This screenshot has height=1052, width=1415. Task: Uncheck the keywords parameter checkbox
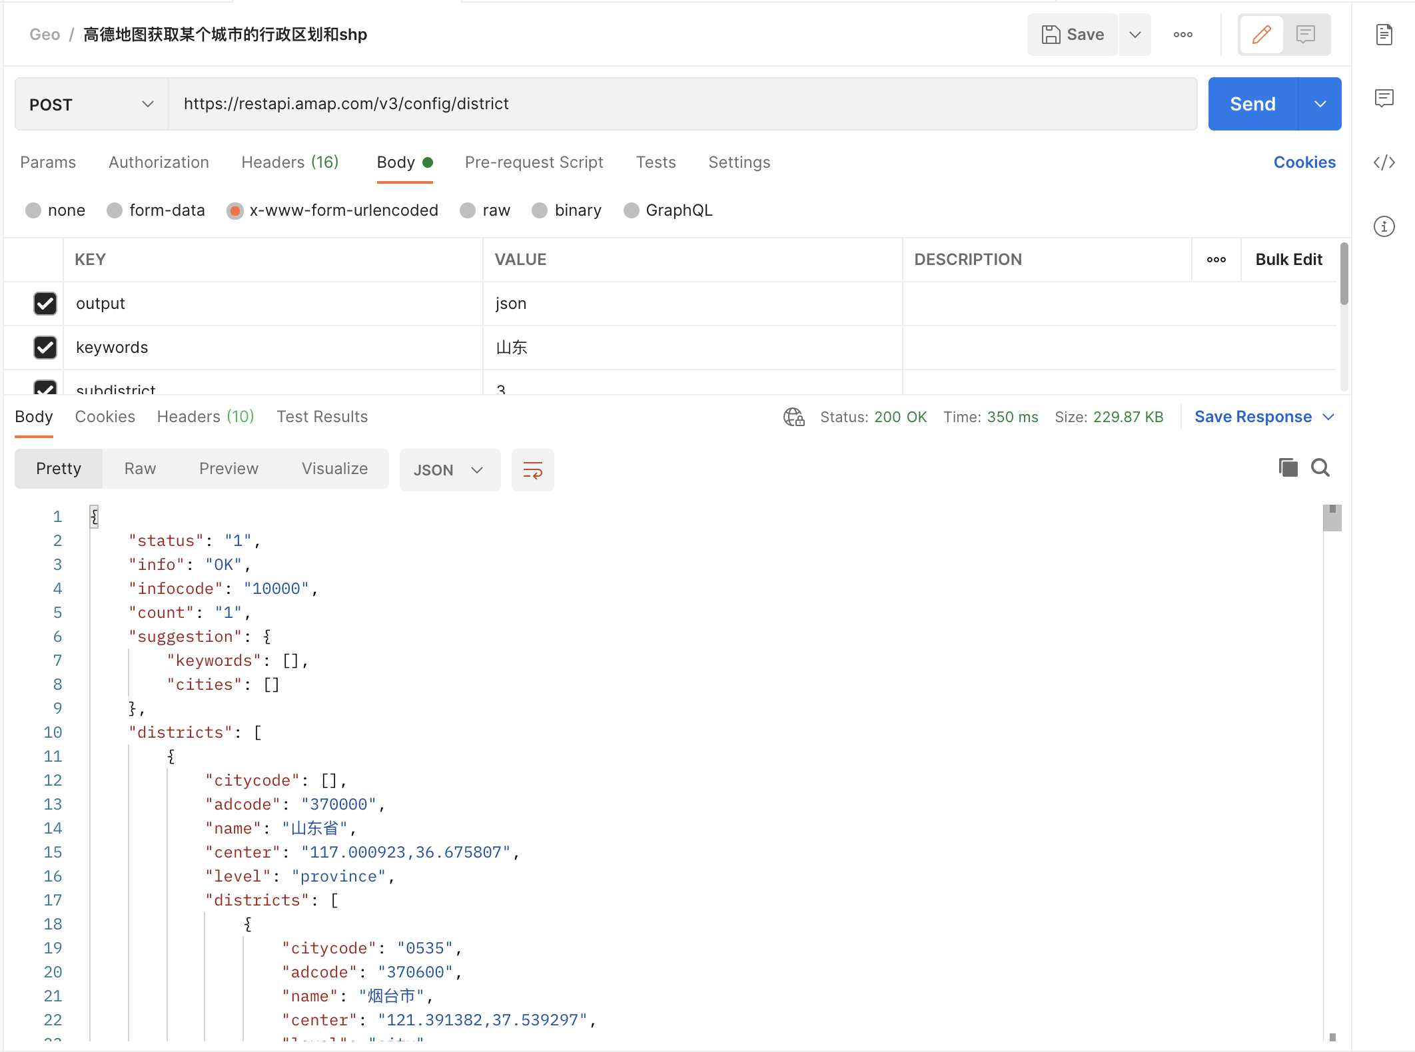45,348
